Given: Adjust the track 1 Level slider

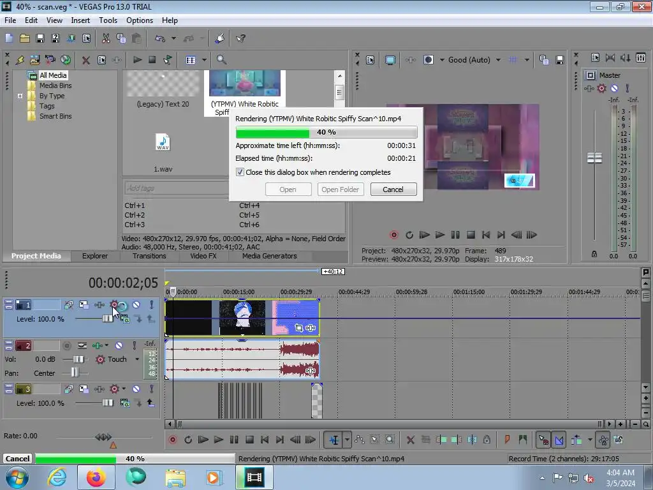Looking at the screenshot, I should [x=107, y=319].
